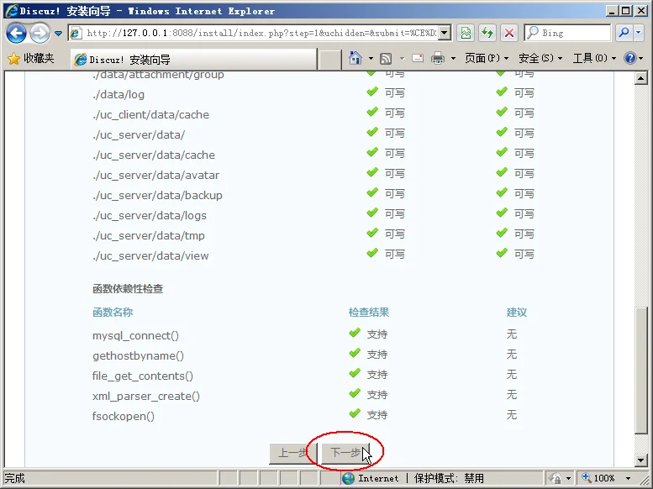This screenshot has width=653, height=489.
Task: Open a new blank tab
Action: coord(329,60)
